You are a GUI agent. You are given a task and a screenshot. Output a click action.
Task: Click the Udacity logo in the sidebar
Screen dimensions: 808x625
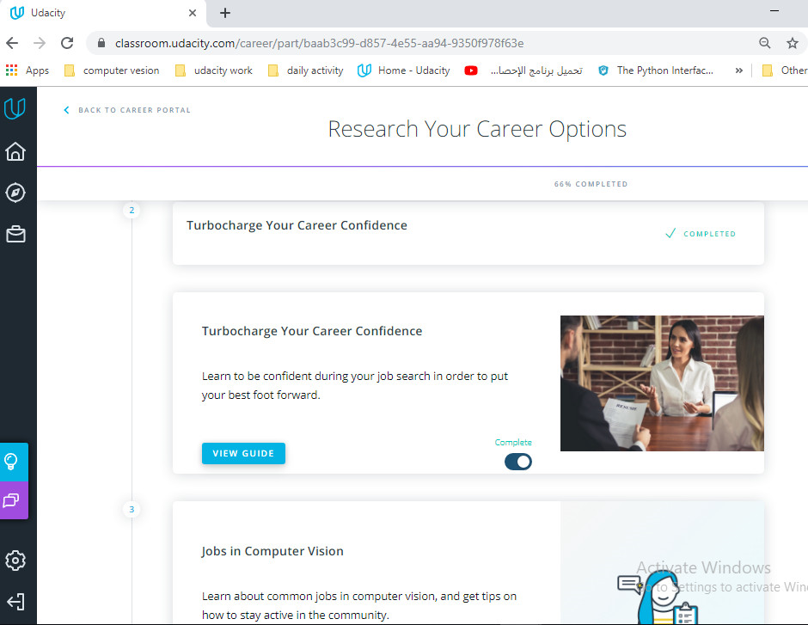pyautogui.click(x=15, y=107)
